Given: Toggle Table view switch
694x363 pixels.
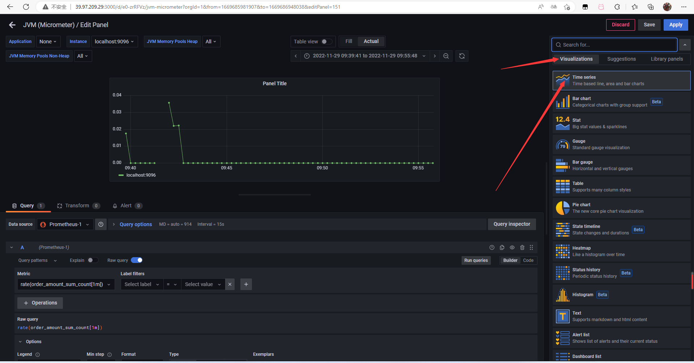Looking at the screenshot, I should 327,42.
